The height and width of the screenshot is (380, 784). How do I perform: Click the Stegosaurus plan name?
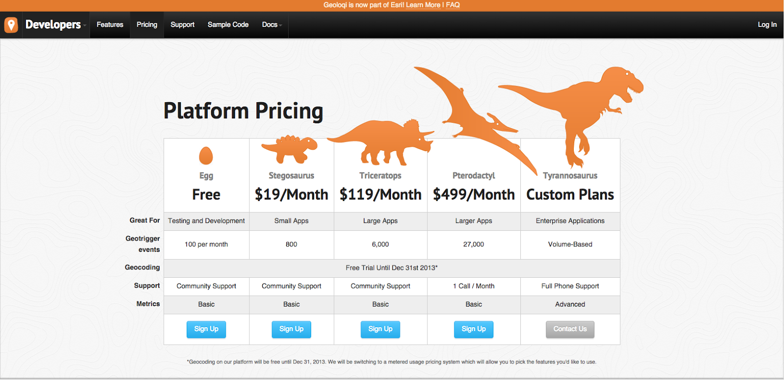click(x=292, y=176)
